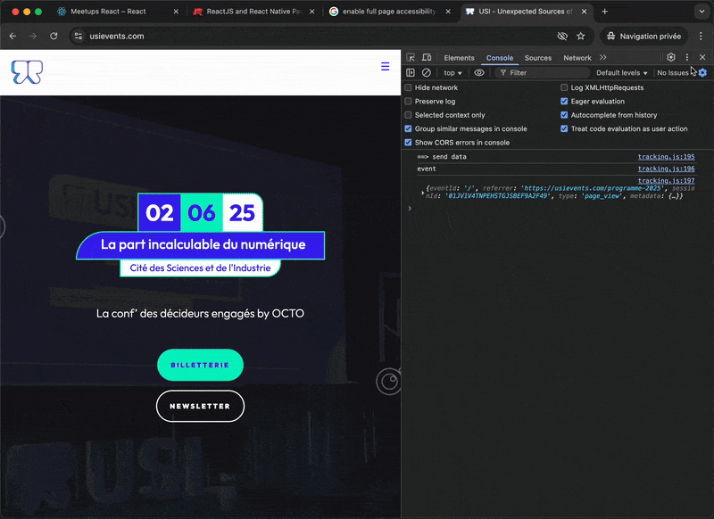Uncheck Treat code evaluation as user action
This screenshot has width=714, height=519.
coord(564,128)
